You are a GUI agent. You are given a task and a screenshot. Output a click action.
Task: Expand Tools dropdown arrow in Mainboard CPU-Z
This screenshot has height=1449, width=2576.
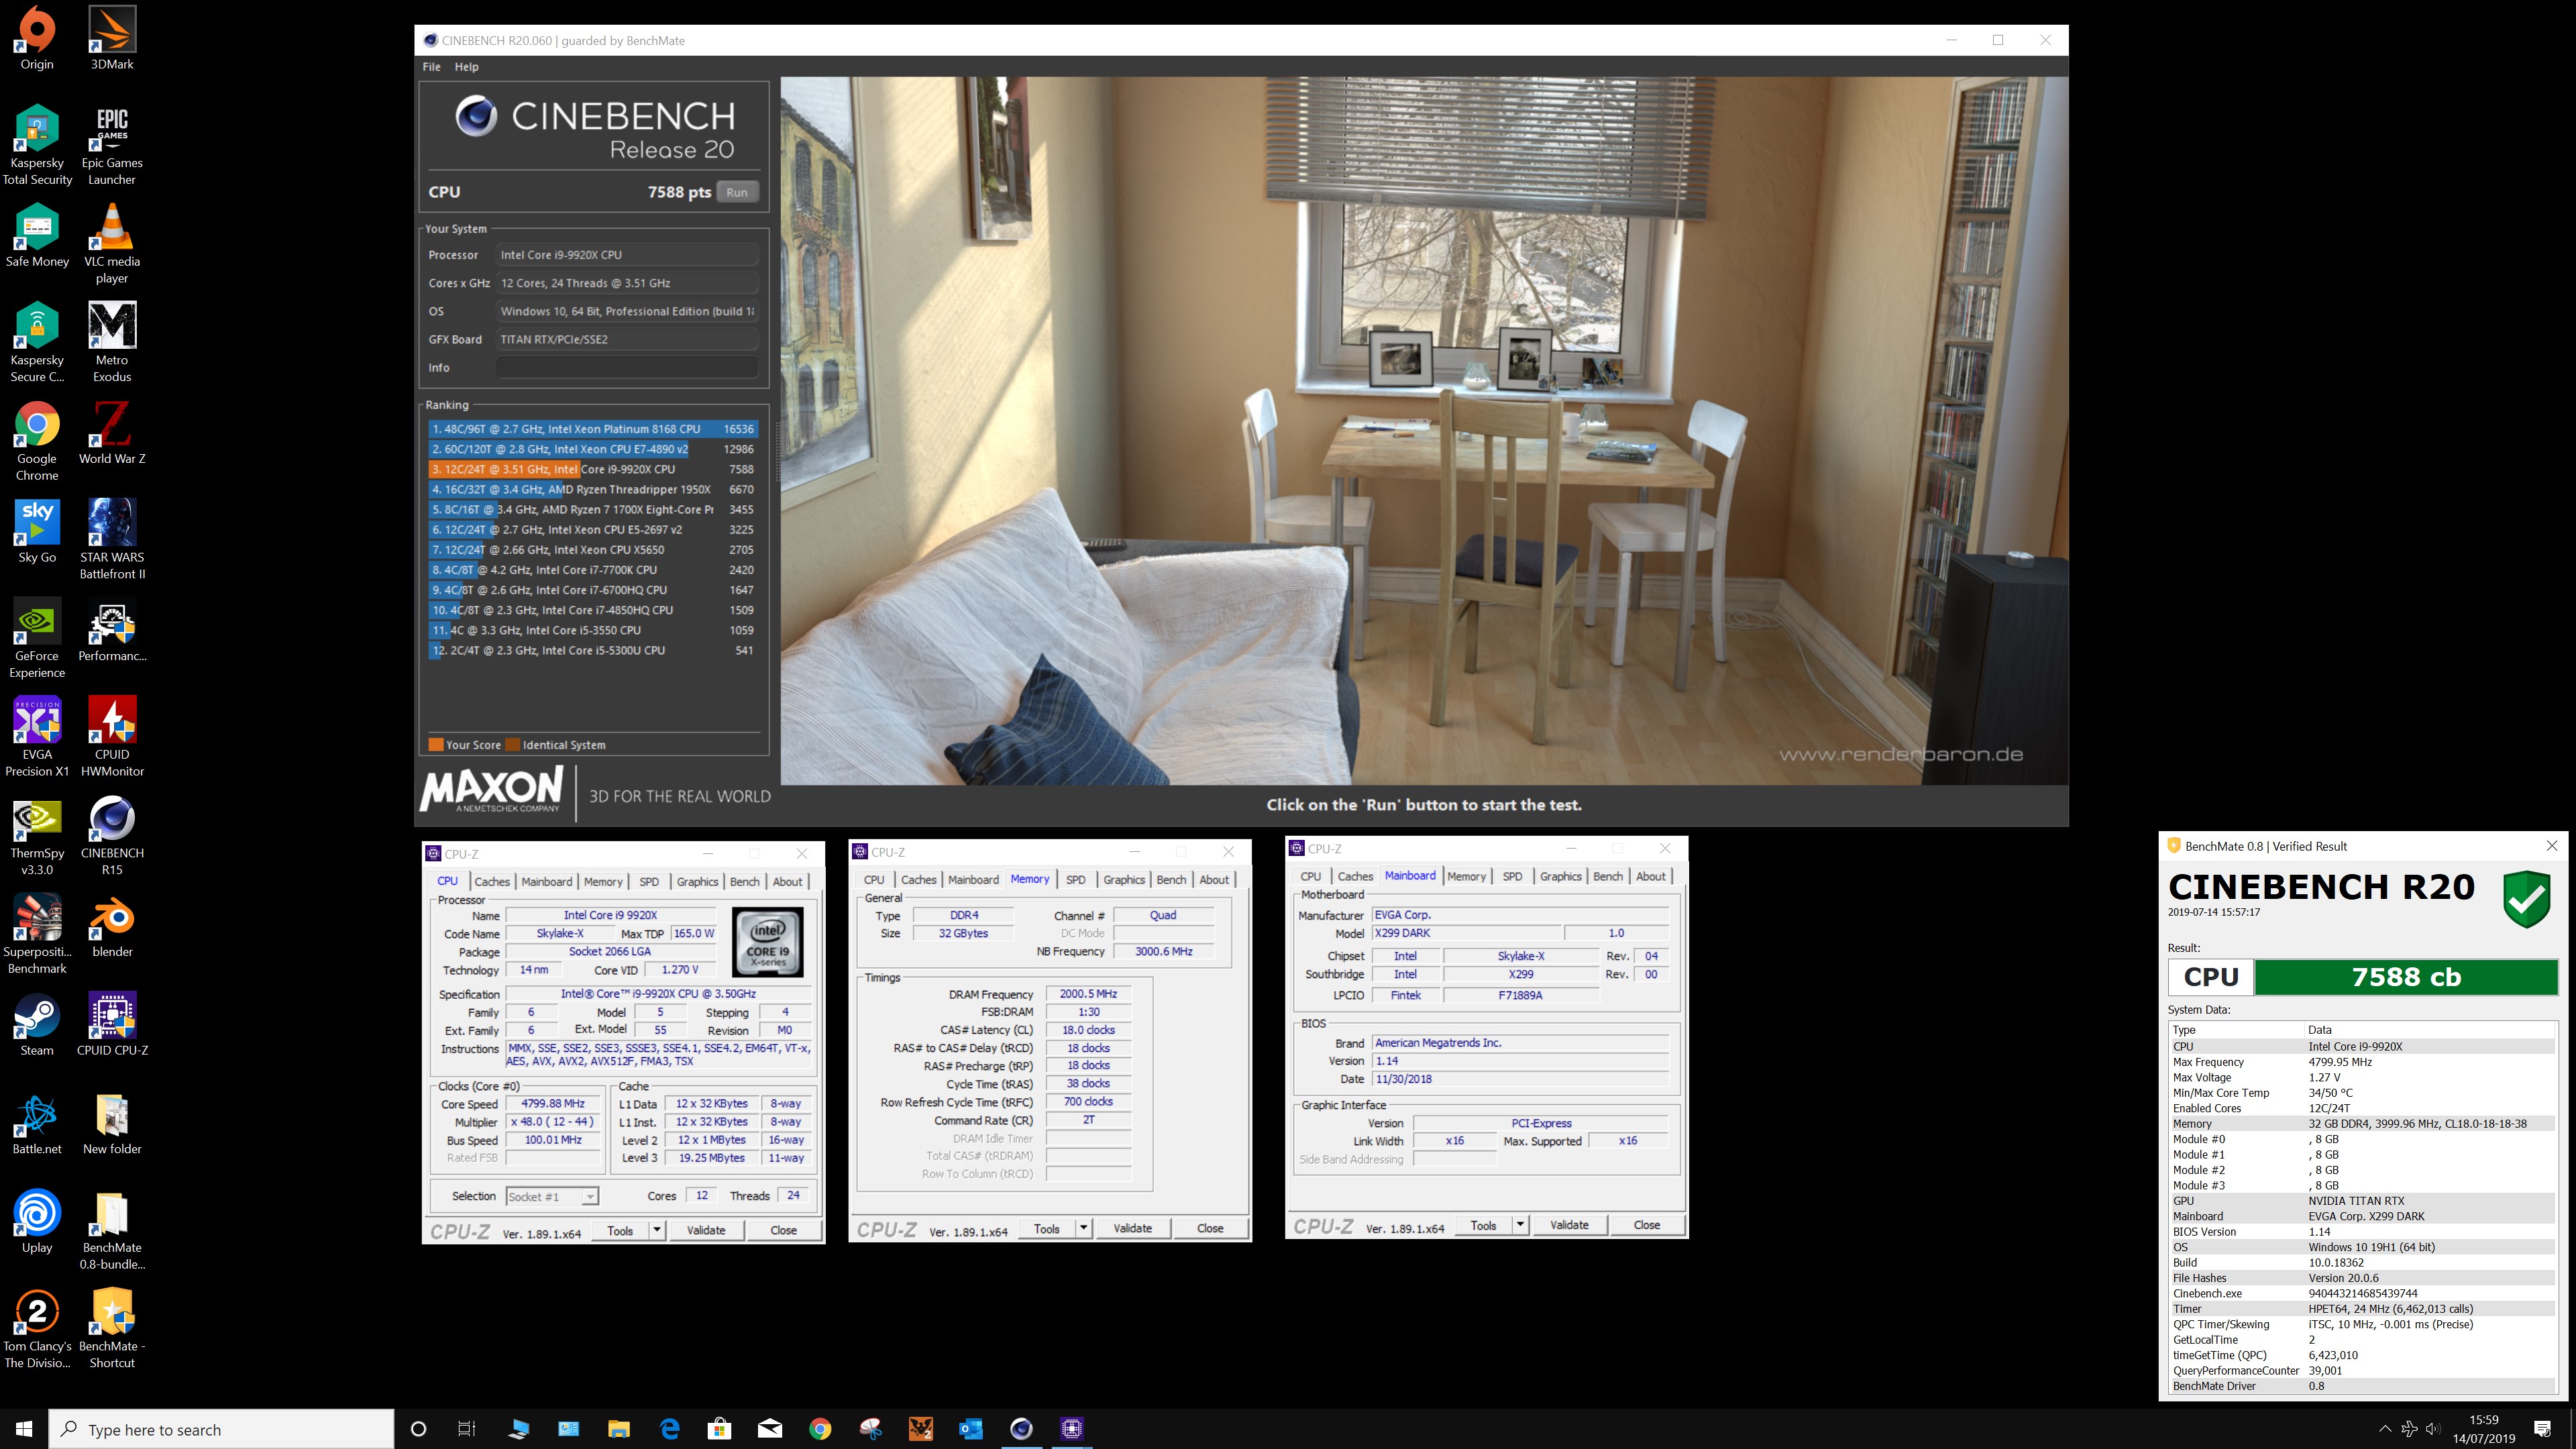[1520, 1225]
